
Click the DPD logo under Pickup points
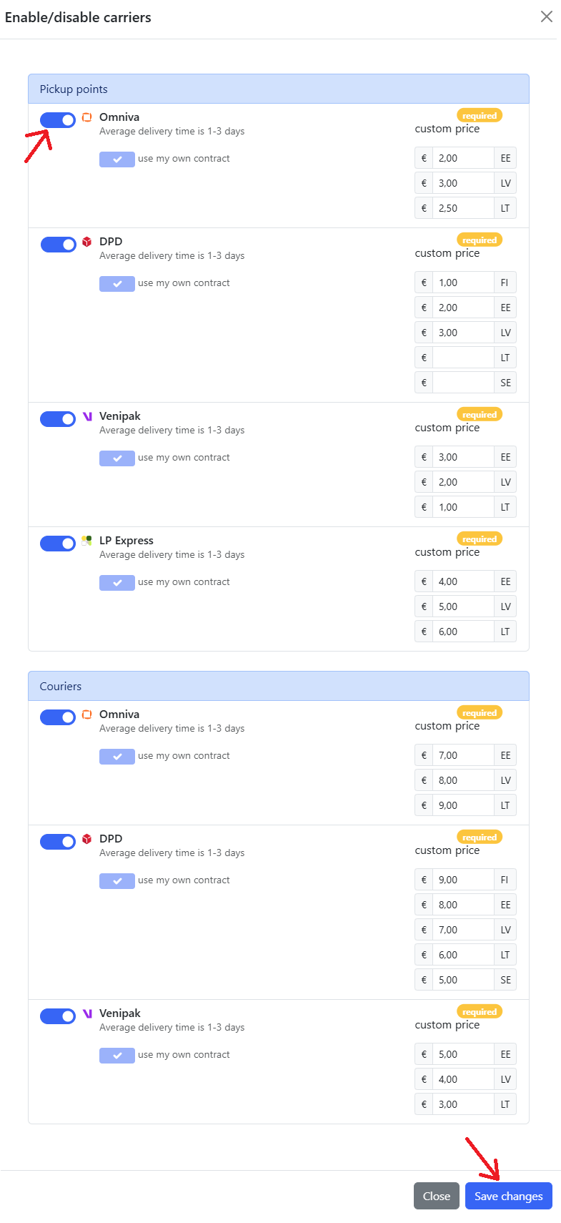[x=87, y=242]
